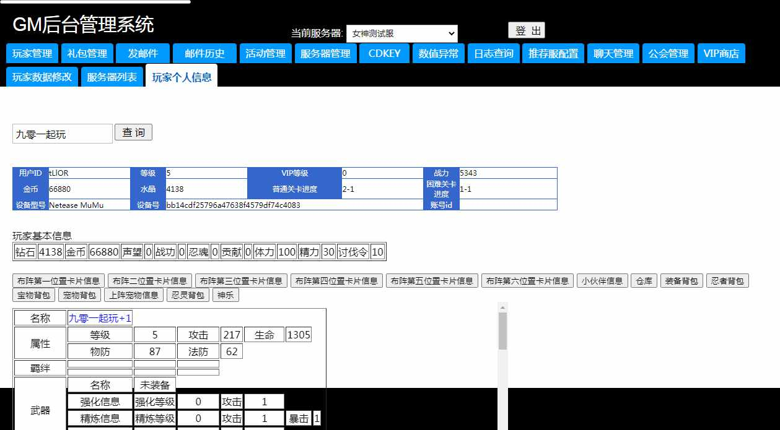Select the 活动管理 tab
Viewport: 780px width, 430px height.
[265, 54]
